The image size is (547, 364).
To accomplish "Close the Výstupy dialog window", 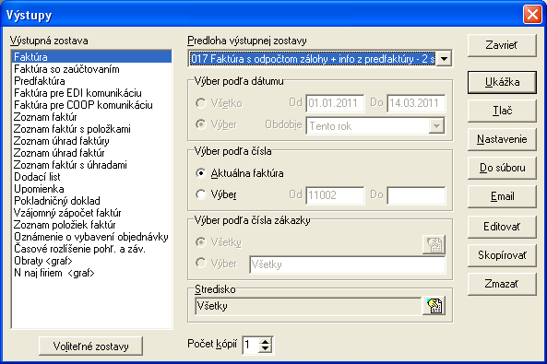I will pyautogui.click(x=532, y=15).
